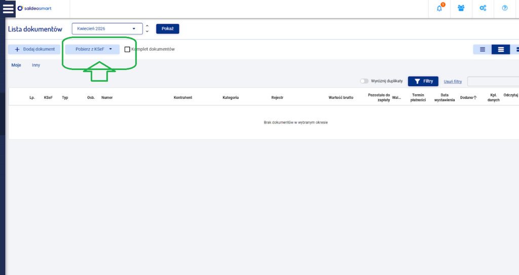Click the Dodaj dokument button

[34, 49]
